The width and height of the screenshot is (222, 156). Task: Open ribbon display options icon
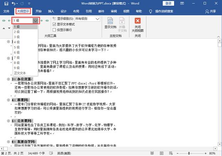tap(182, 3)
